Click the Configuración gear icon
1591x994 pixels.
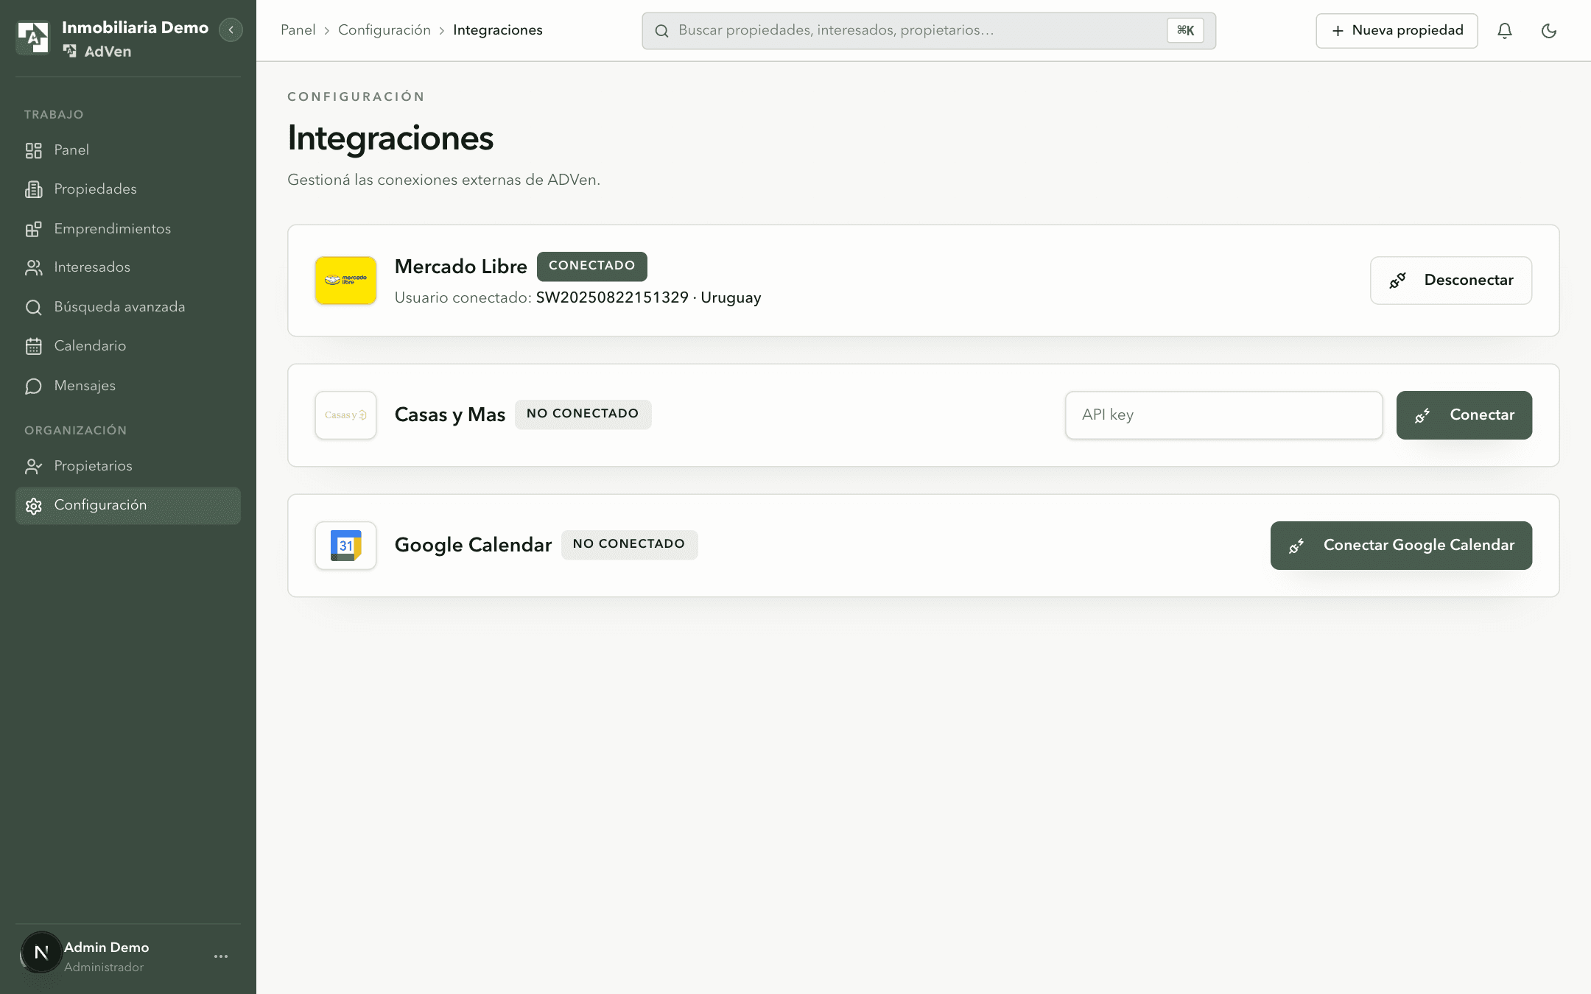point(34,506)
